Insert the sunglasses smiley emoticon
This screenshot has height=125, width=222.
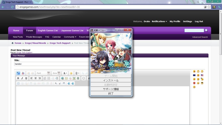click(202, 83)
